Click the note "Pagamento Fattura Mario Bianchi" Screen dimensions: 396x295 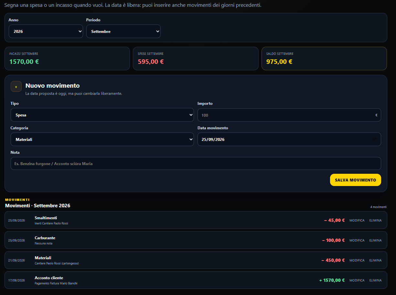pyautogui.click(x=56, y=283)
